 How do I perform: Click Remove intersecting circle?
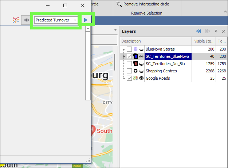[142, 4]
